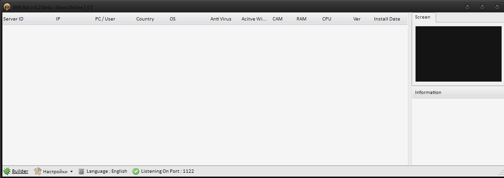Screen dimensions: 504x178
Task: Click the Country column header
Action: 150,19
